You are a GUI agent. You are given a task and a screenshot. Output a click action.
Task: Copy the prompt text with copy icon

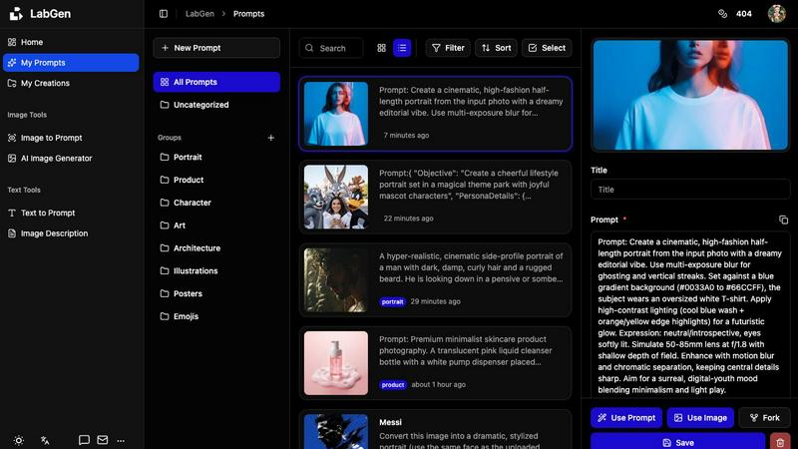click(x=783, y=220)
